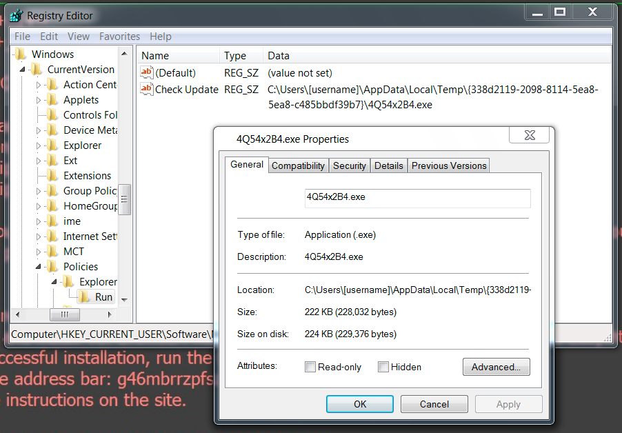The image size is (622, 433).
Task: Expand the Device Metadata tree node
Action: (39, 130)
